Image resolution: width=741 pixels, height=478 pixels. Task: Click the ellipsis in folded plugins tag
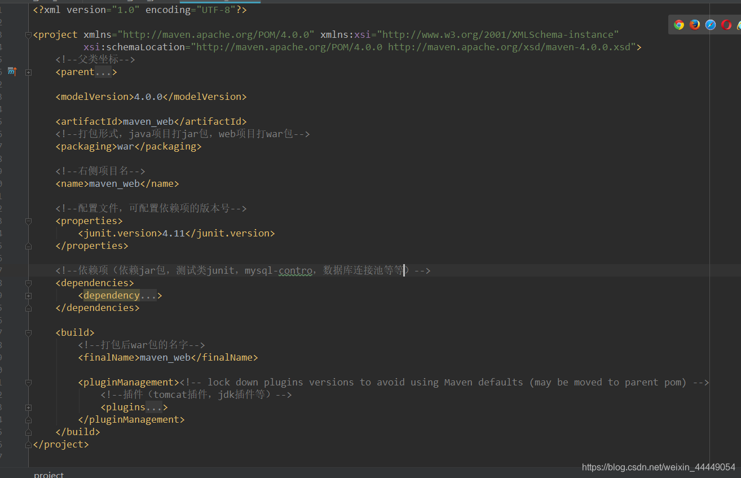pyautogui.click(x=154, y=407)
